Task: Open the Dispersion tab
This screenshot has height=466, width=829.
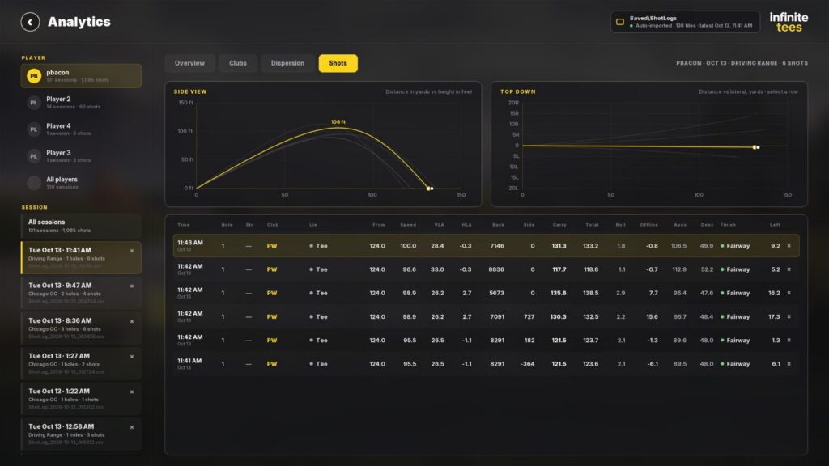Action: coord(287,63)
